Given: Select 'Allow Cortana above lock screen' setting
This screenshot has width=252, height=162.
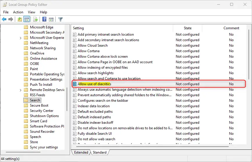Looking at the screenshot, I should [103, 57].
